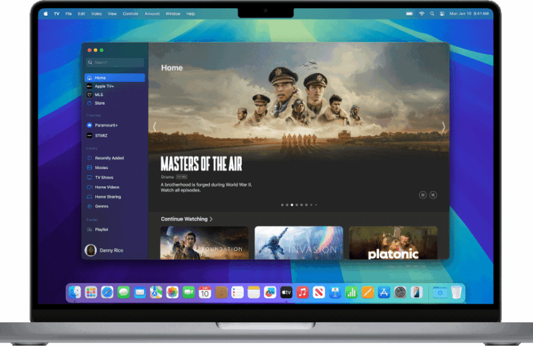Open the Invasion thumbnail

point(298,243)
